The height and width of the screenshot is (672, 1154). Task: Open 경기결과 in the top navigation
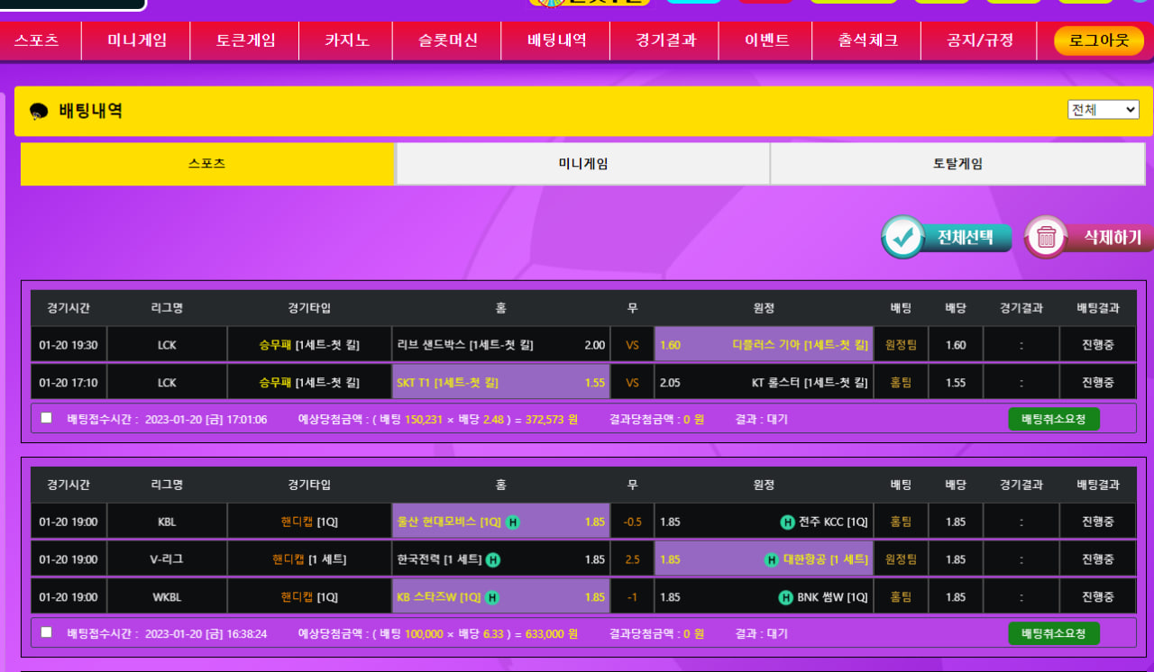[665, 41]
